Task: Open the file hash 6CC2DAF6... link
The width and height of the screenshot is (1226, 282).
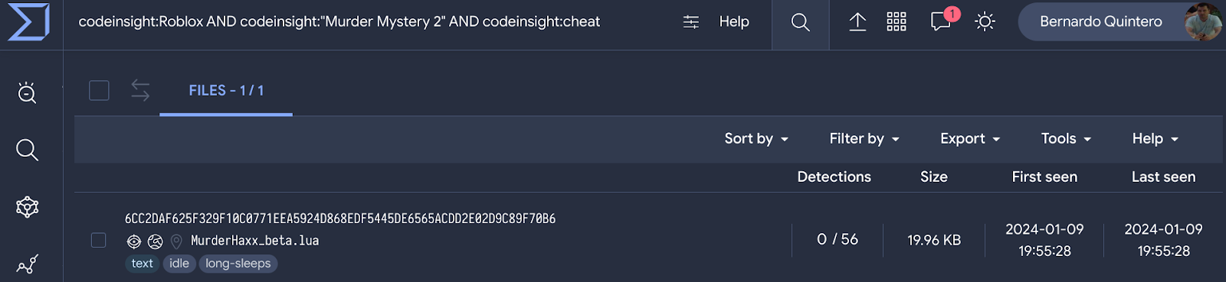Action: click(x=340, y=219)
